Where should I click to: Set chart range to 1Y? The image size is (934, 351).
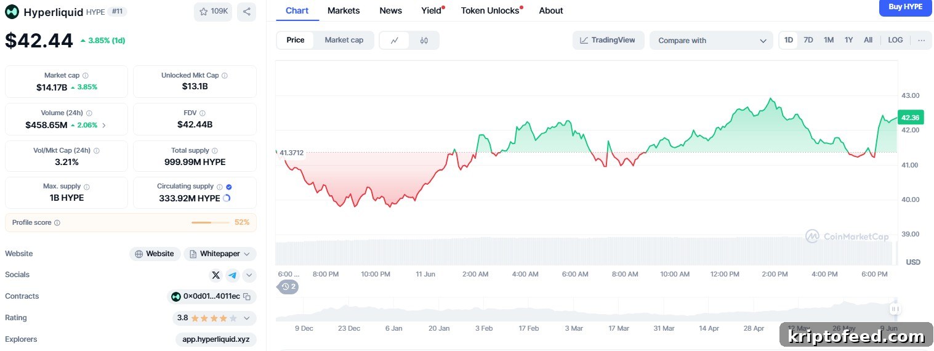(848, 40)
